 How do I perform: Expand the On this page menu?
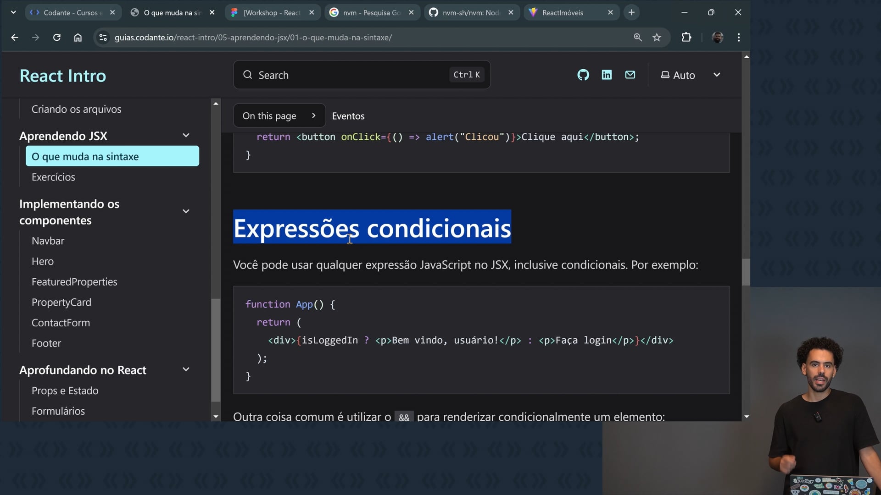coord(279,116)
